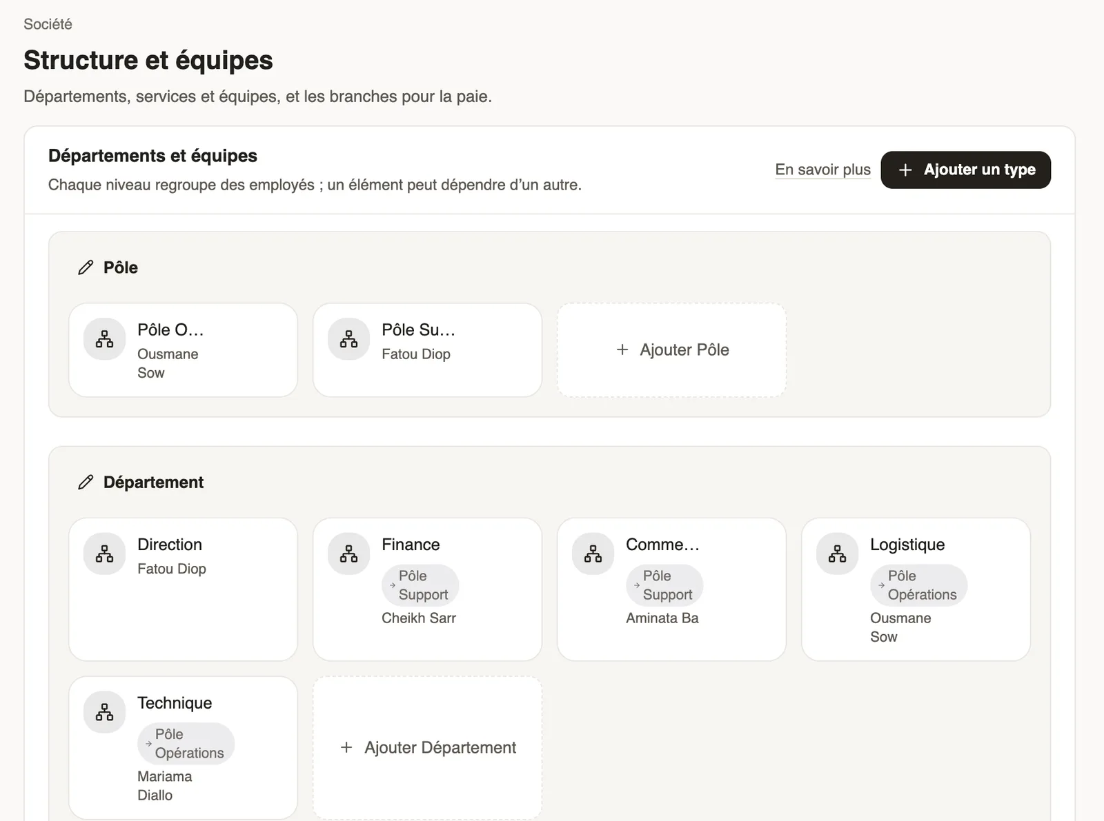Click the org chart icon on Pôle Su… card

tap(348, 338)
